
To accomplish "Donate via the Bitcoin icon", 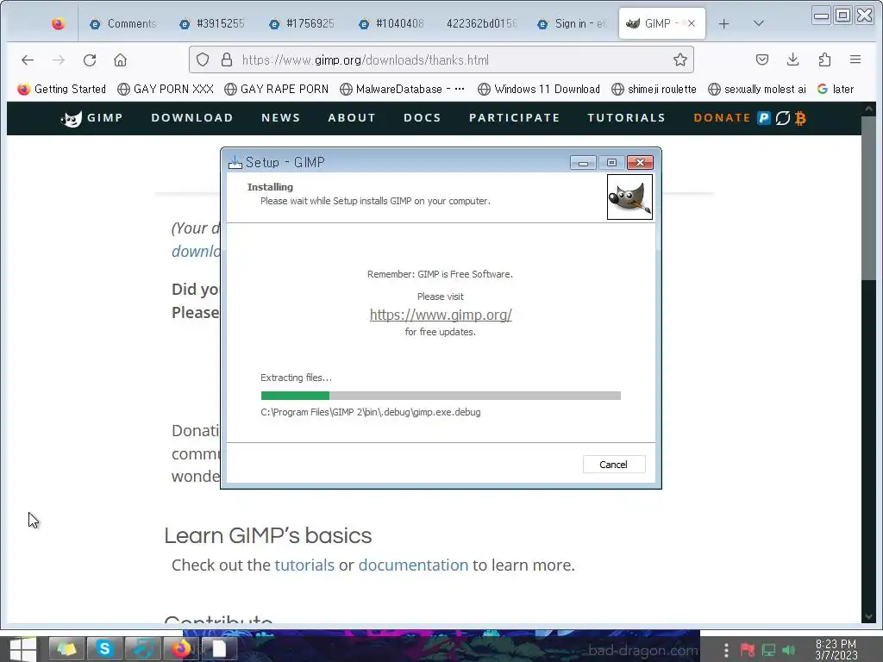I will coord(800,118).
